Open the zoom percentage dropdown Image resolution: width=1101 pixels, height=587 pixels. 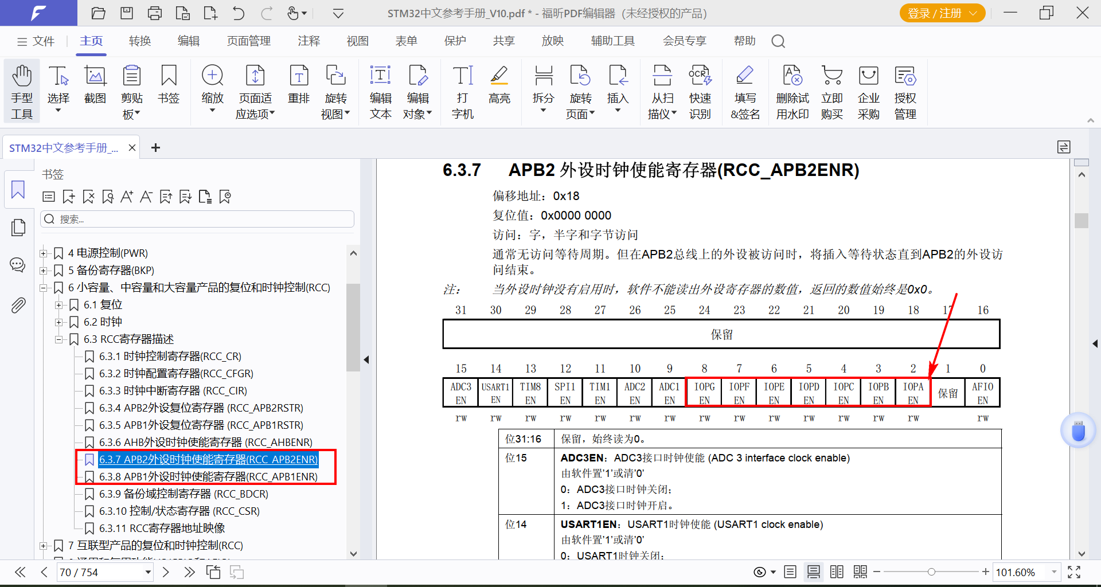pyautogui.click(x=1054, y=572)
